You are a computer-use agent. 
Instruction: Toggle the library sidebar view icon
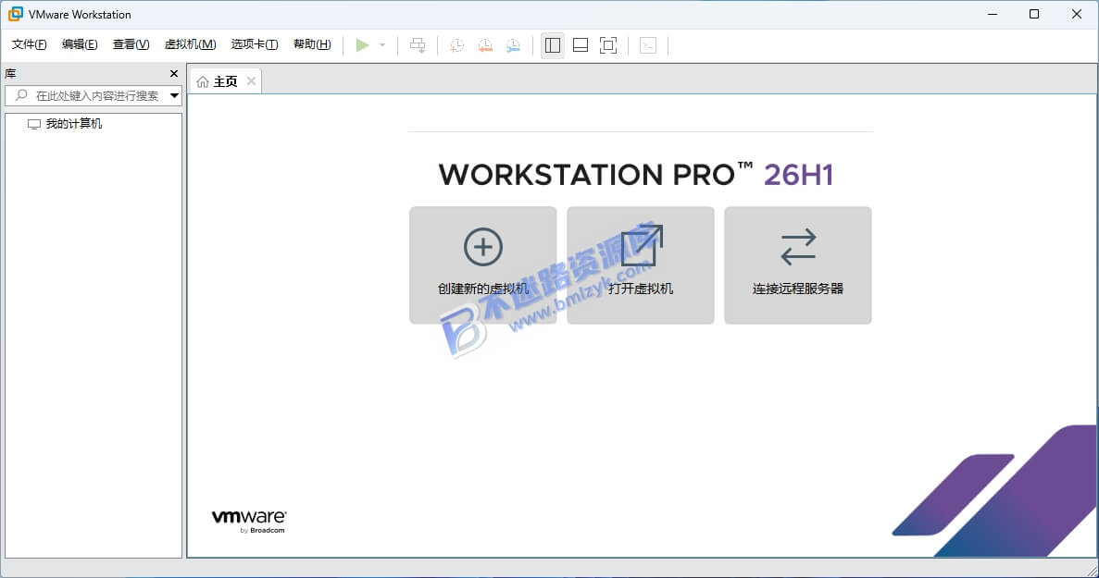pos(553,45)
